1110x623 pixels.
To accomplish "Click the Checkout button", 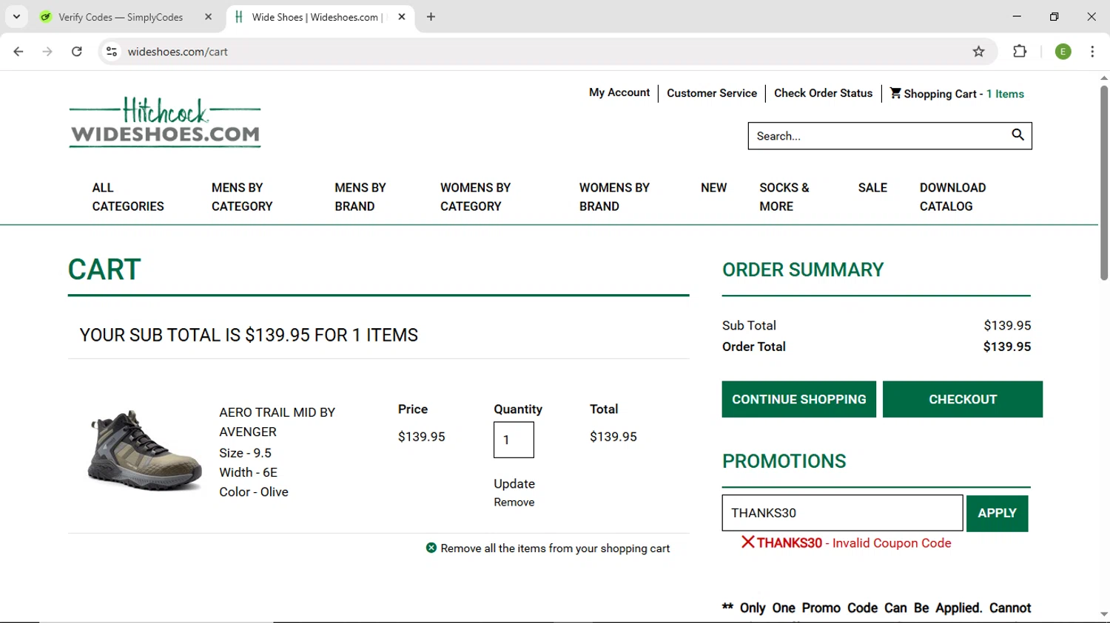I will click(963, 399).
